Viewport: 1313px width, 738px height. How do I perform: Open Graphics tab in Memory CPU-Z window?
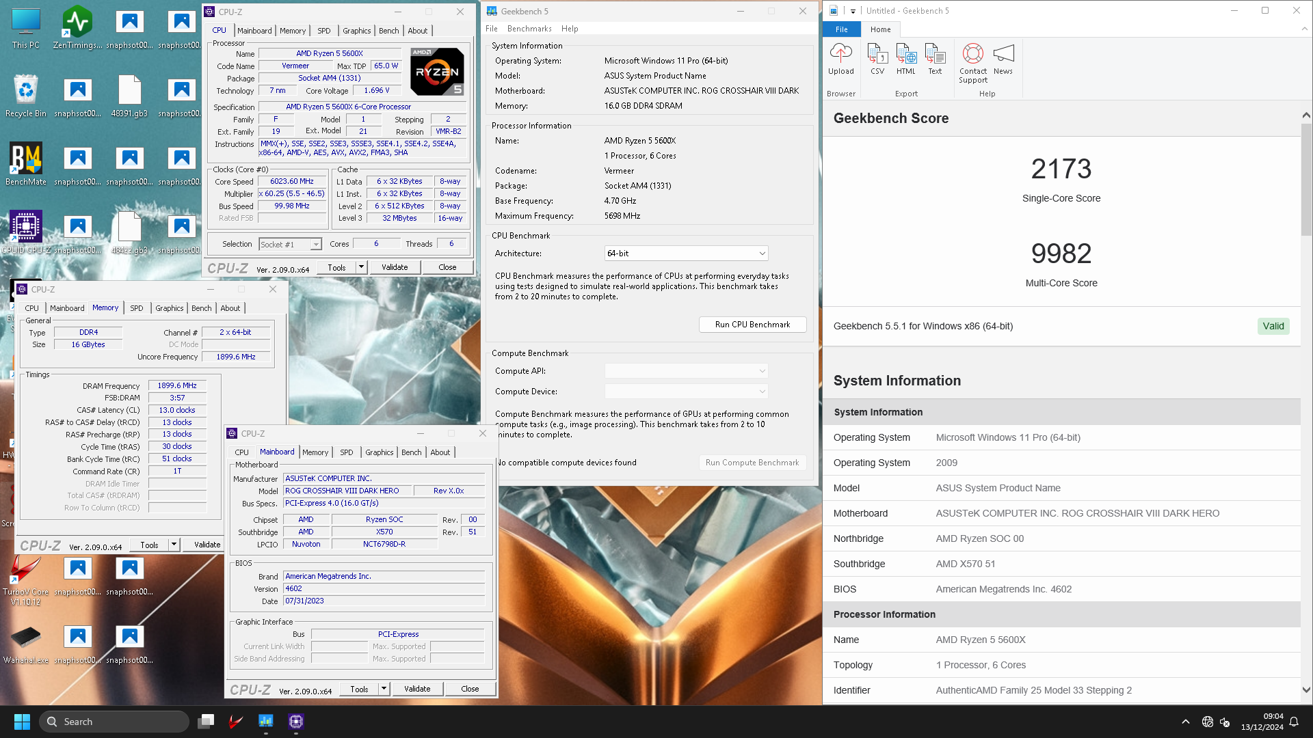point(169,308)
